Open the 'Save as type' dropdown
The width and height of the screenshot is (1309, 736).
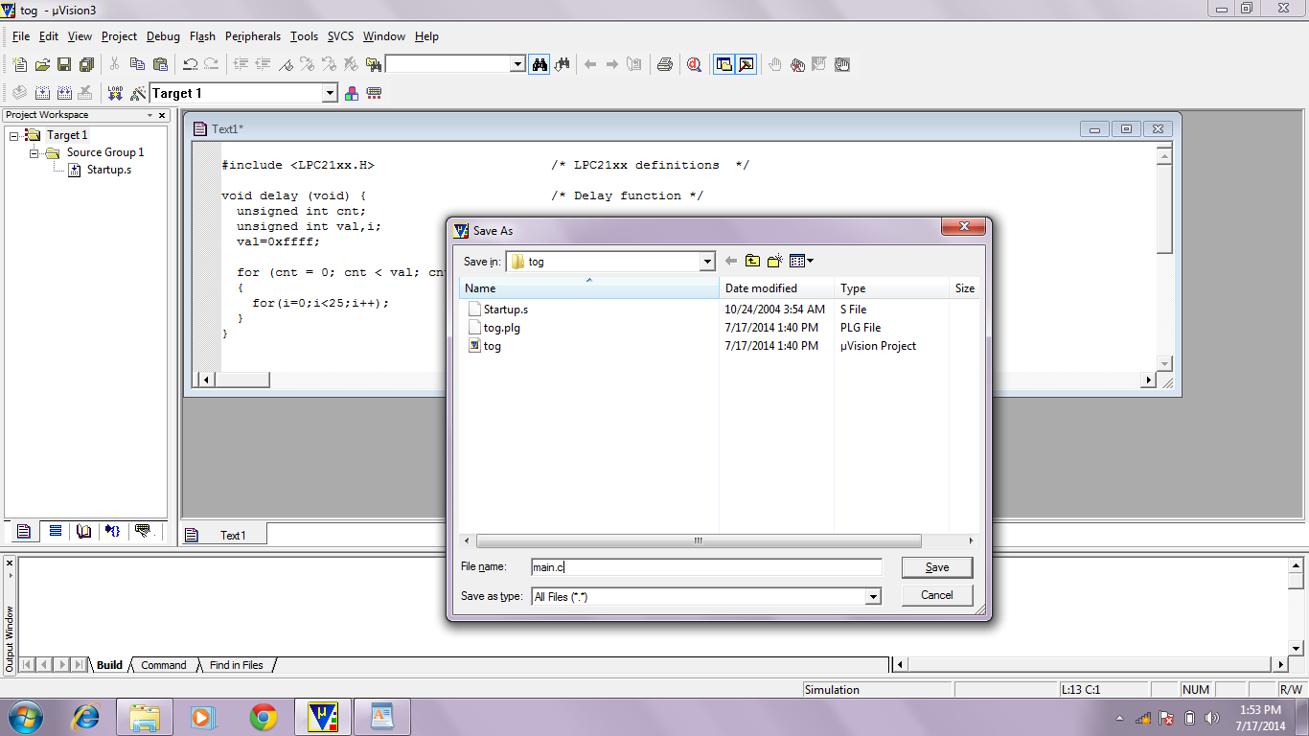click(872, 596)
